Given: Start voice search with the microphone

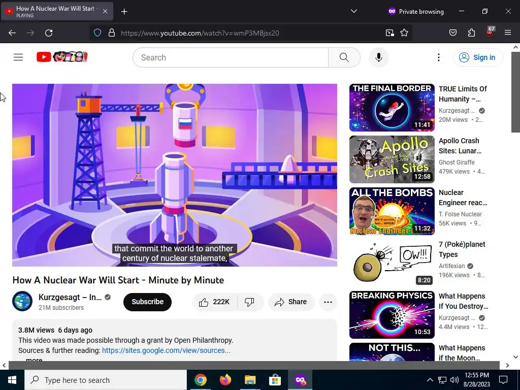Looking at the screenshot, I should [378, 57].
